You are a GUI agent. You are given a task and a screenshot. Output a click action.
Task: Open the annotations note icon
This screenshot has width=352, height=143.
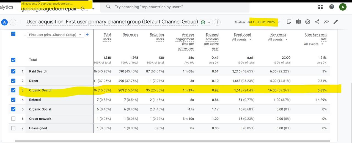click(x=289, y=22)
